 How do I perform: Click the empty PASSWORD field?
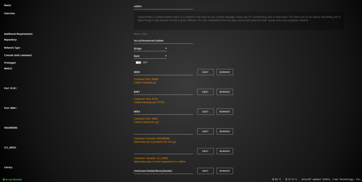click(163, 131)
